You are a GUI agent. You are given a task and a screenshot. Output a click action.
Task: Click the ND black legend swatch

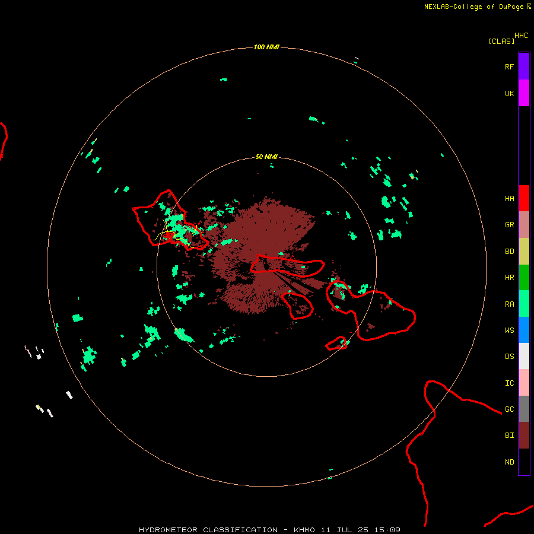click(524, 462)
